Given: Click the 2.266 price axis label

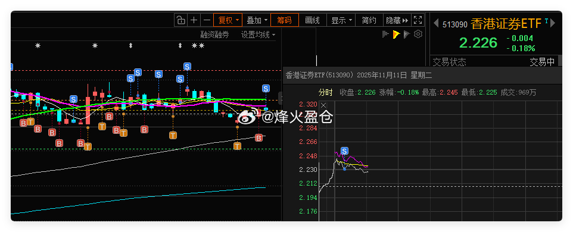Looking at the screenshot, I should click(x=308, y=142).
